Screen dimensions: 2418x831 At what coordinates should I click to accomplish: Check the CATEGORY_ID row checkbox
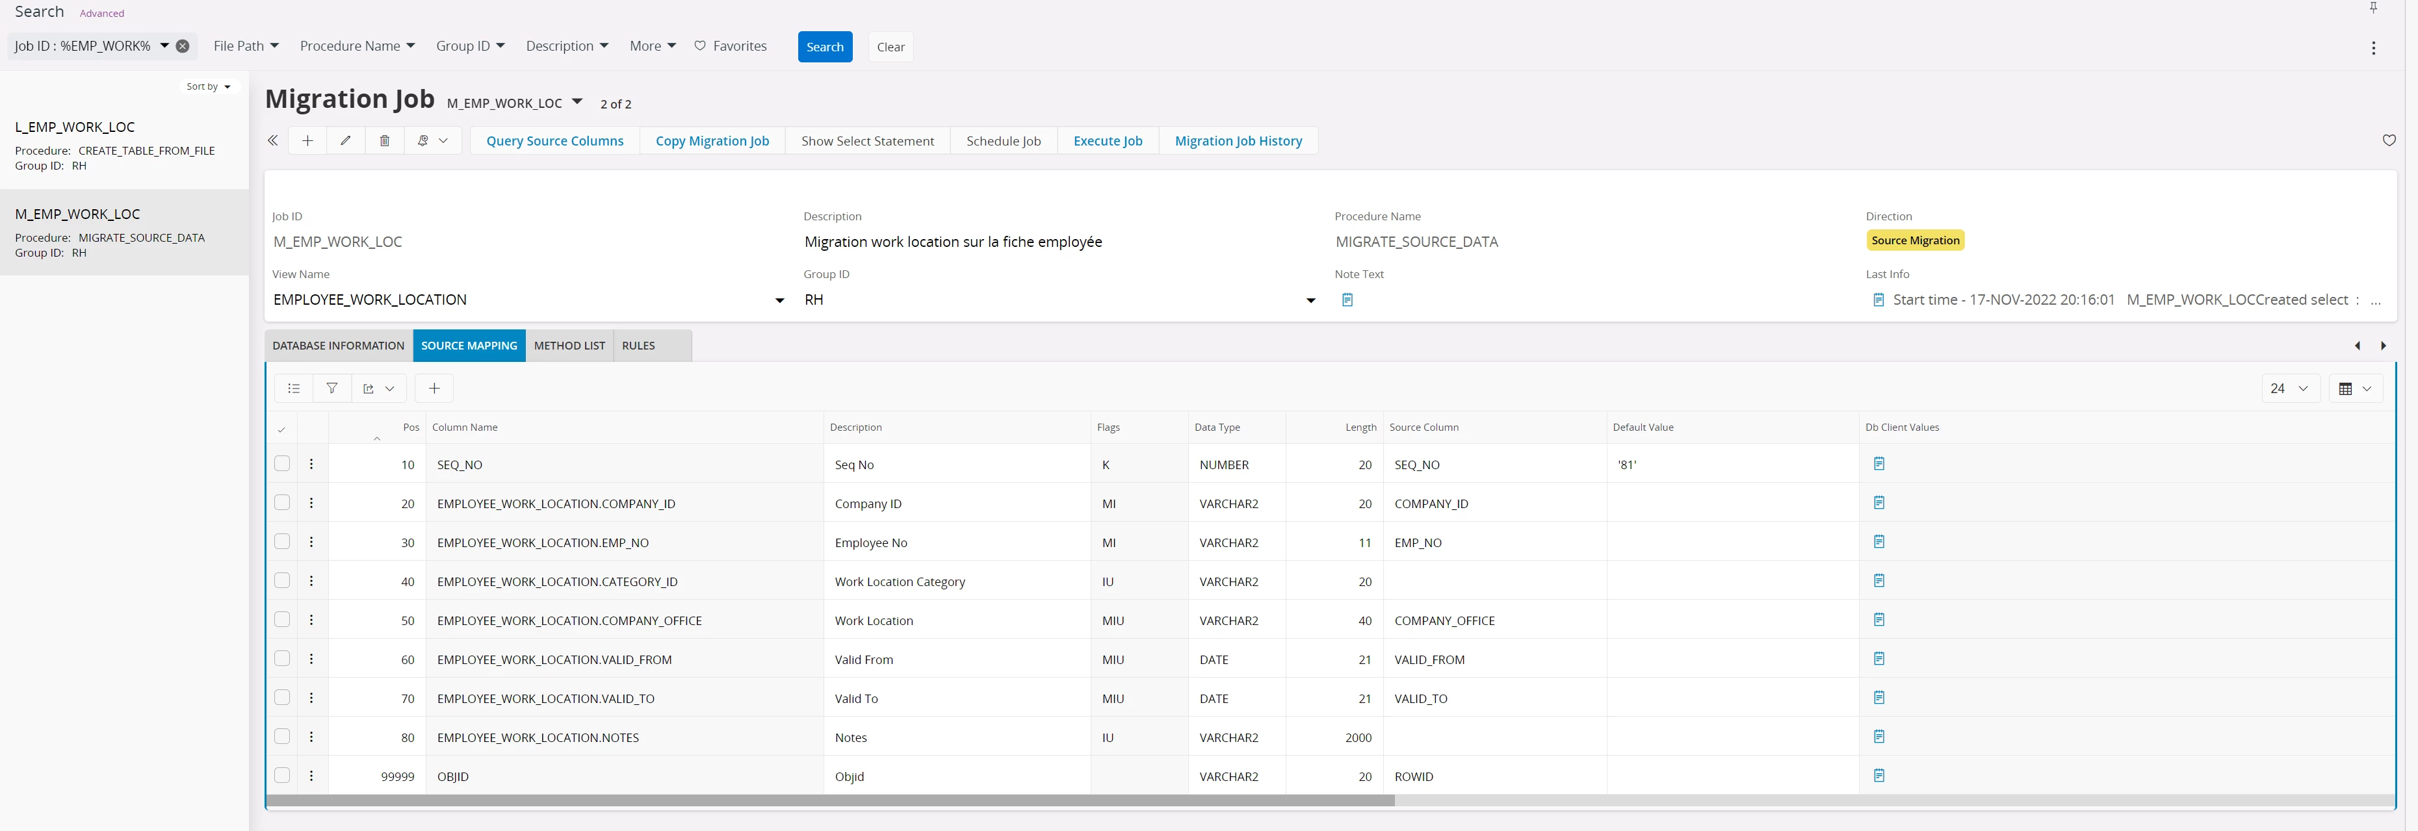[x=281, y=581]
